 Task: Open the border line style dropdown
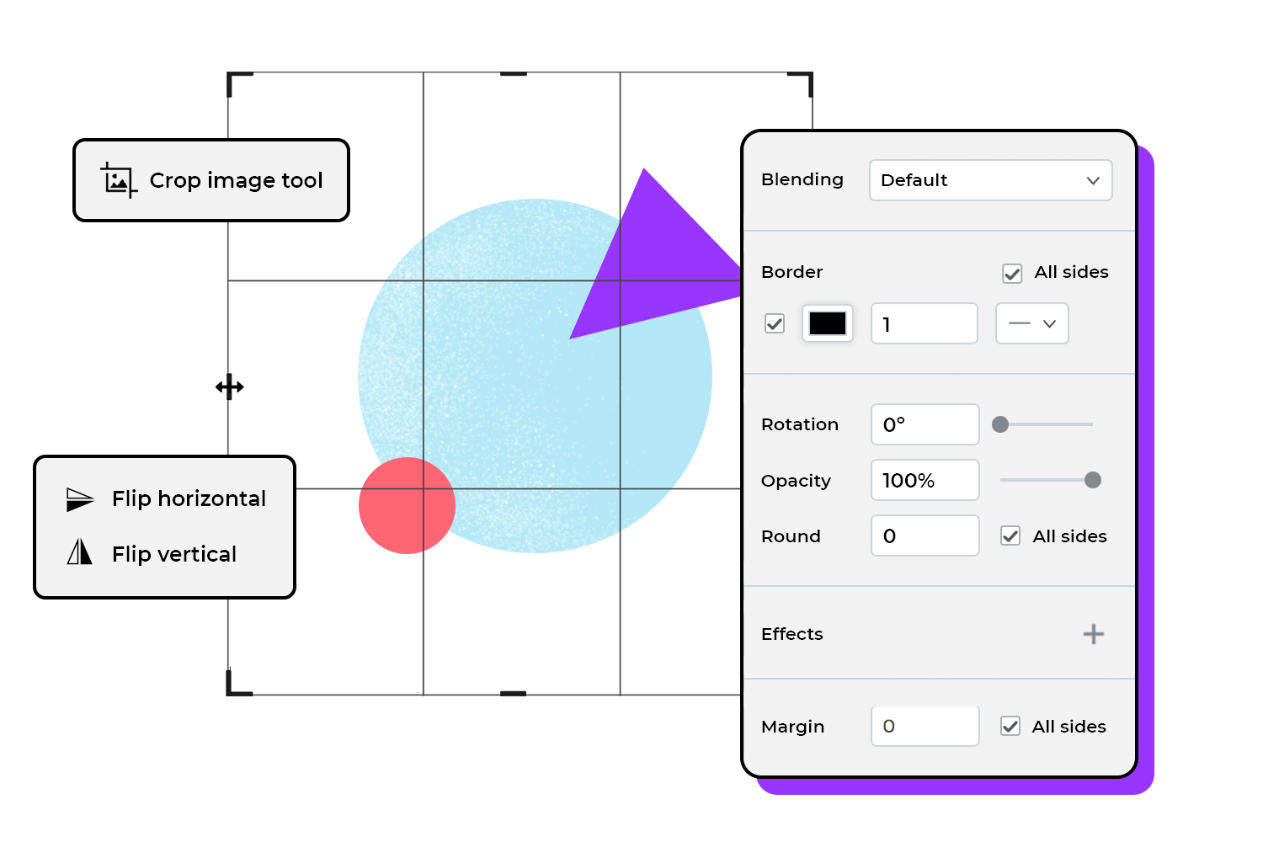click(1032, 323)
